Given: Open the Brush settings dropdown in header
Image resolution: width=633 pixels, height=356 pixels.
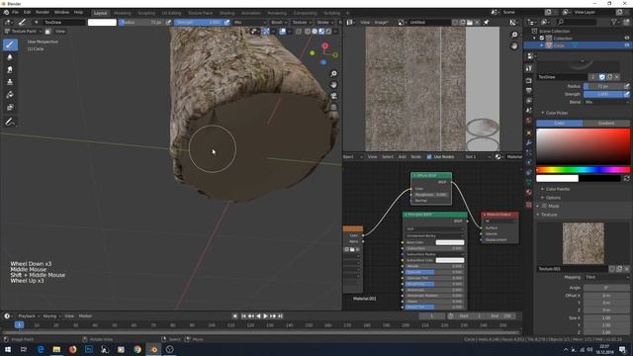Looking at the screenshot, I should pos(279,22).
